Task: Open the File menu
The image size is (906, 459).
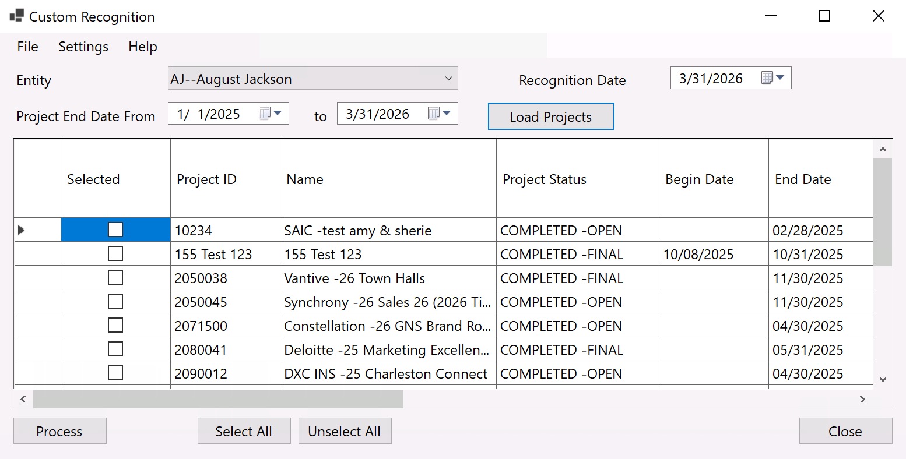Action: [x=27, y=47]
